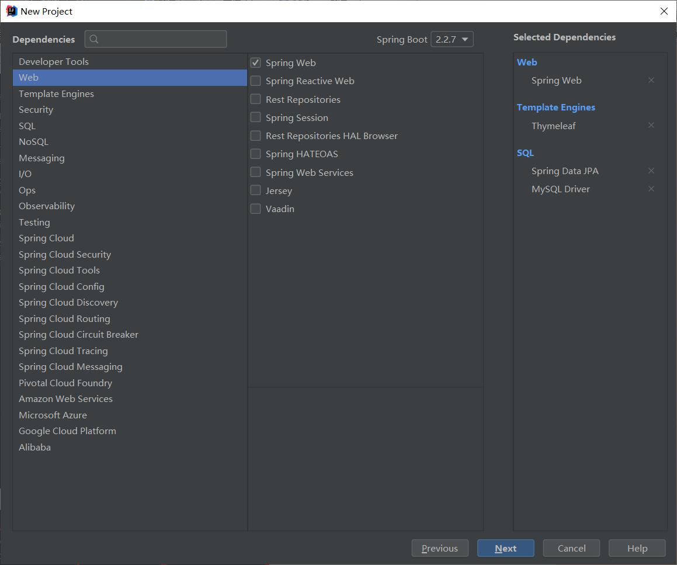Image resolution: width=677 pixels, height=565 pixels.
Task: Select Spring Cloud Discovery category
Action: pos(130,303)
